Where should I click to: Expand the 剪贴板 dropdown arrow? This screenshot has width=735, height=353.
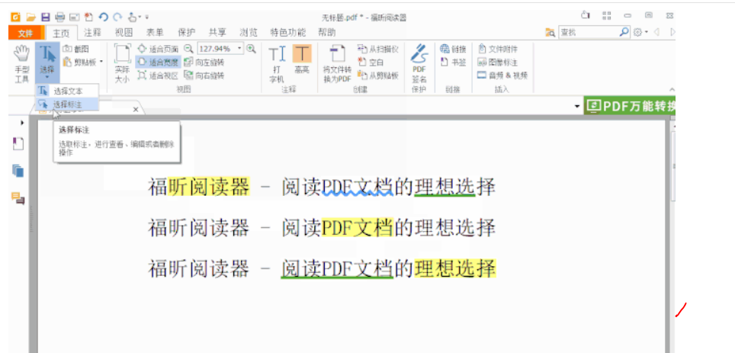(x=101, y=62)
